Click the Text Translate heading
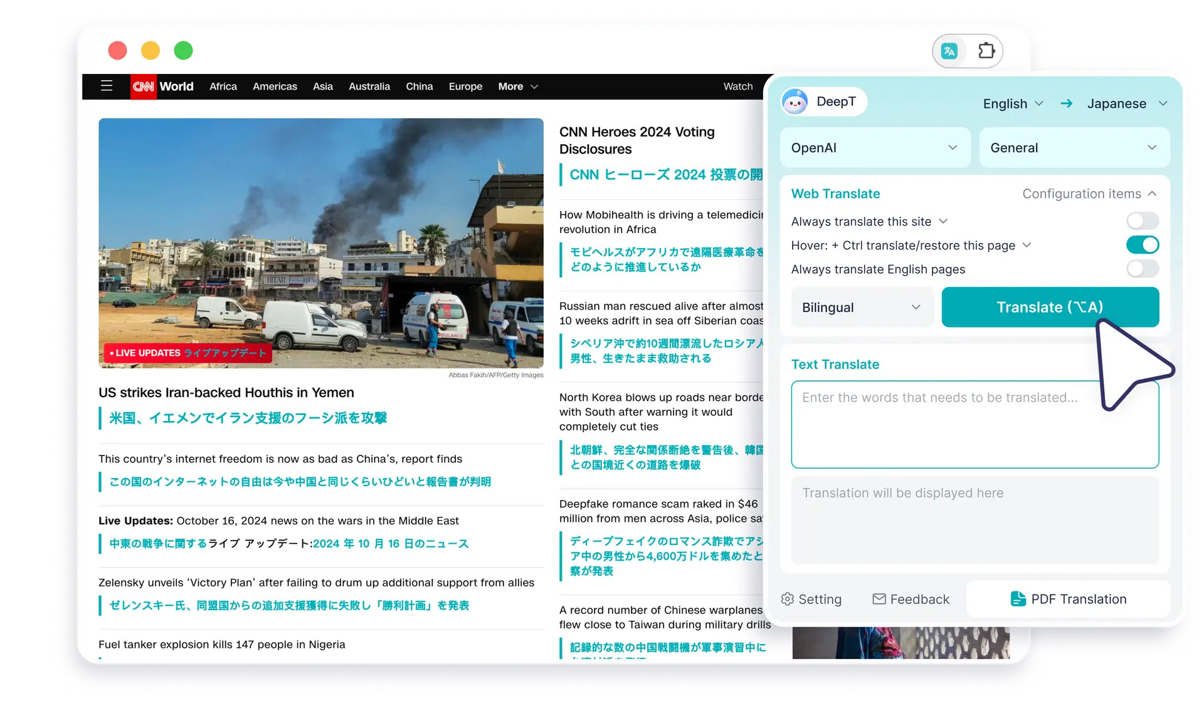1204x713 pixels. tap(835, 364)
